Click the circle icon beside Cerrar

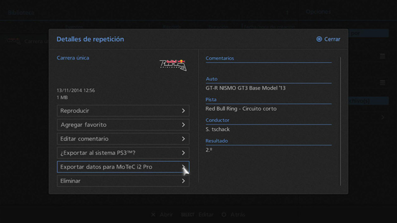click(x=319, y=39)
